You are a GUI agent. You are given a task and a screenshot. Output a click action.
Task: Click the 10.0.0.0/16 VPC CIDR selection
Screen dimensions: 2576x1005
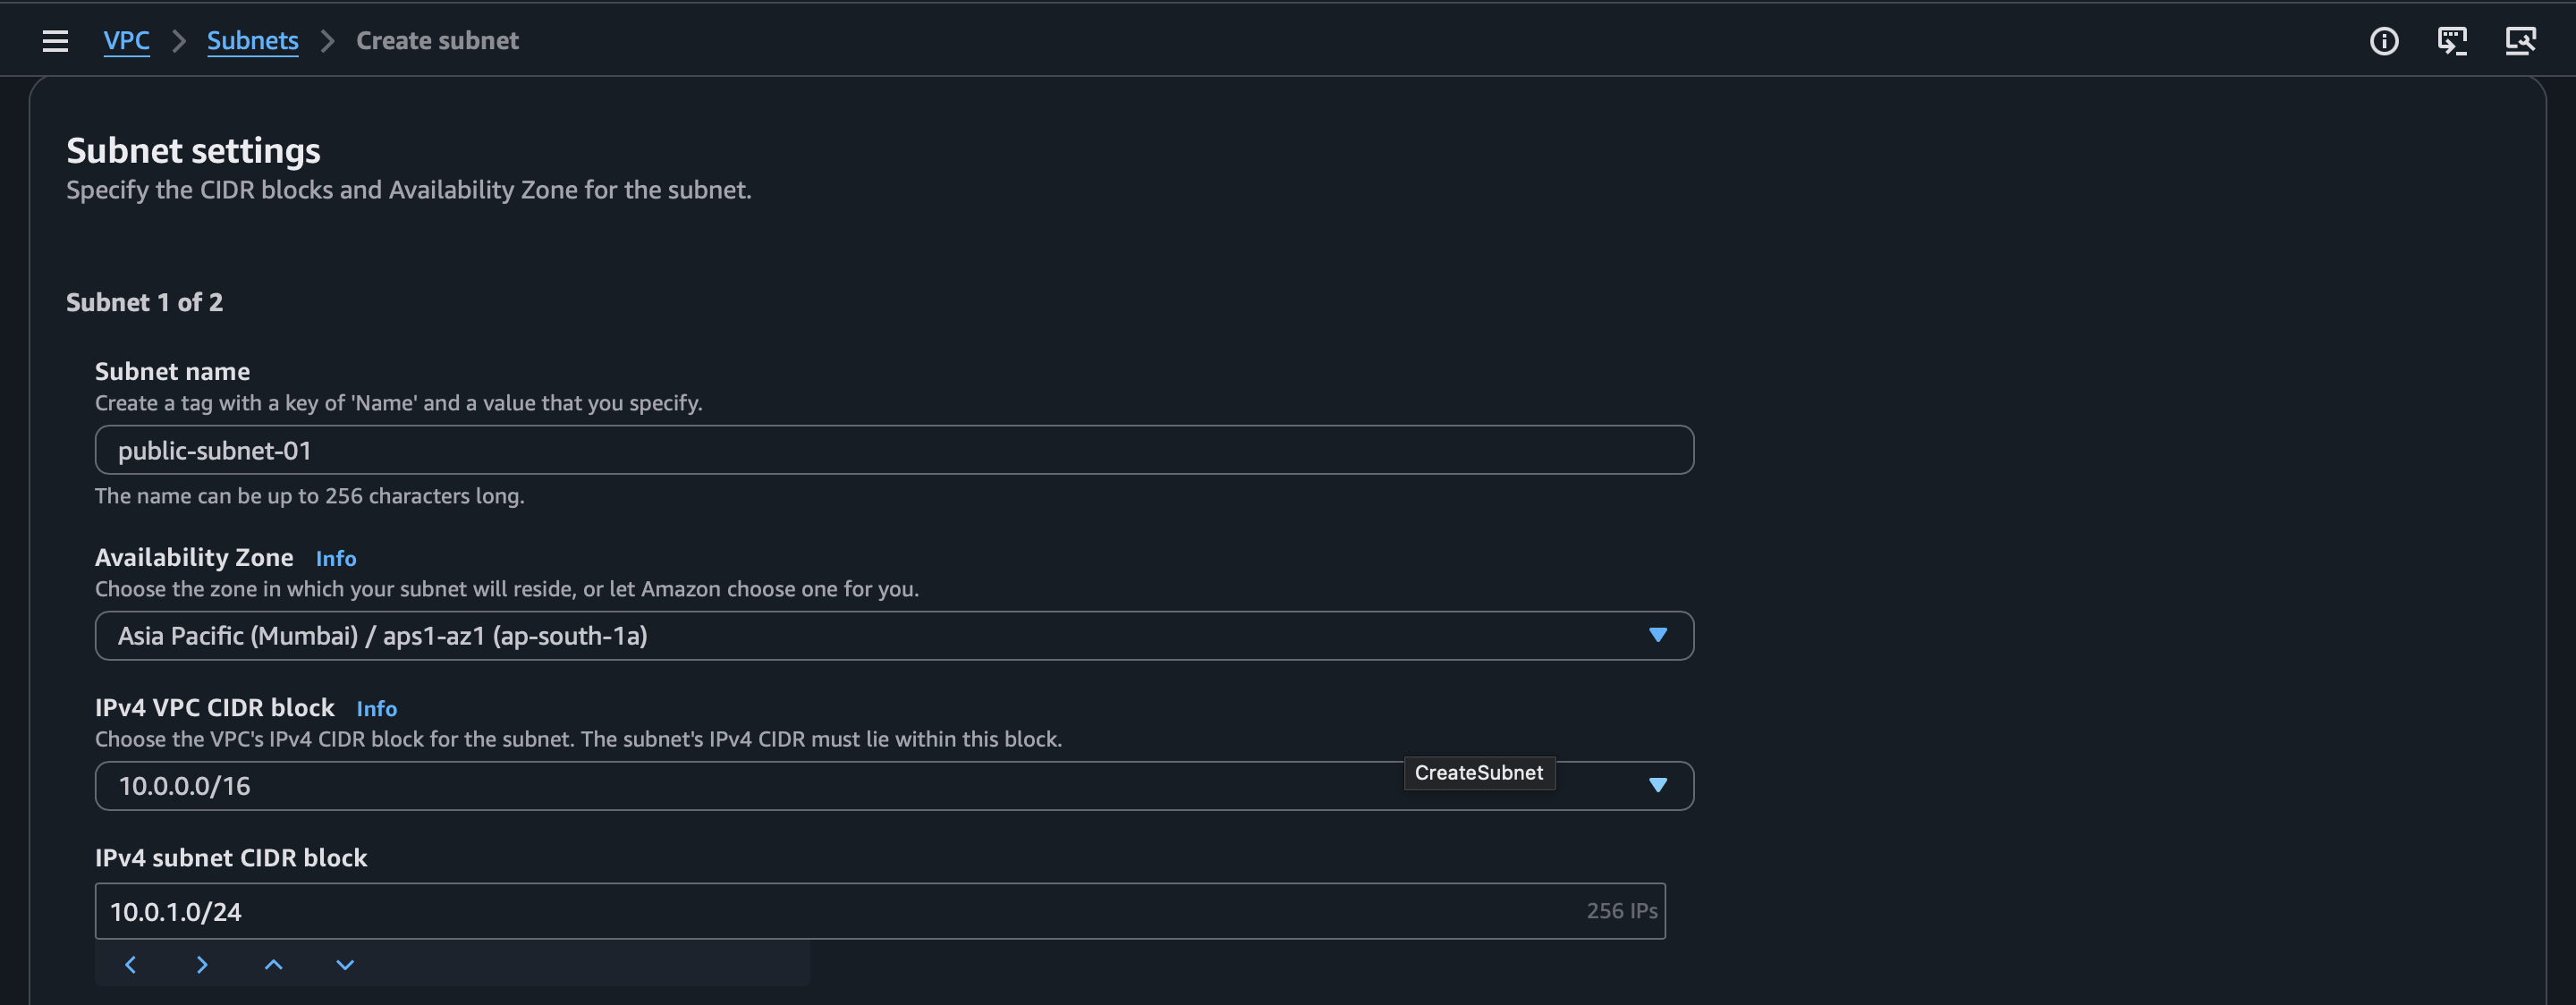point(700,786)
